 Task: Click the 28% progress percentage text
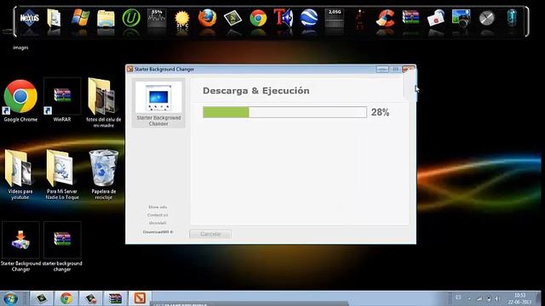point(381,112)
